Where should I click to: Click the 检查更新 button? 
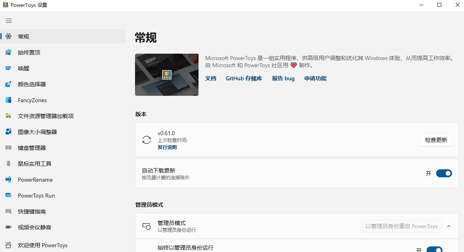click(x=436, y=140)
